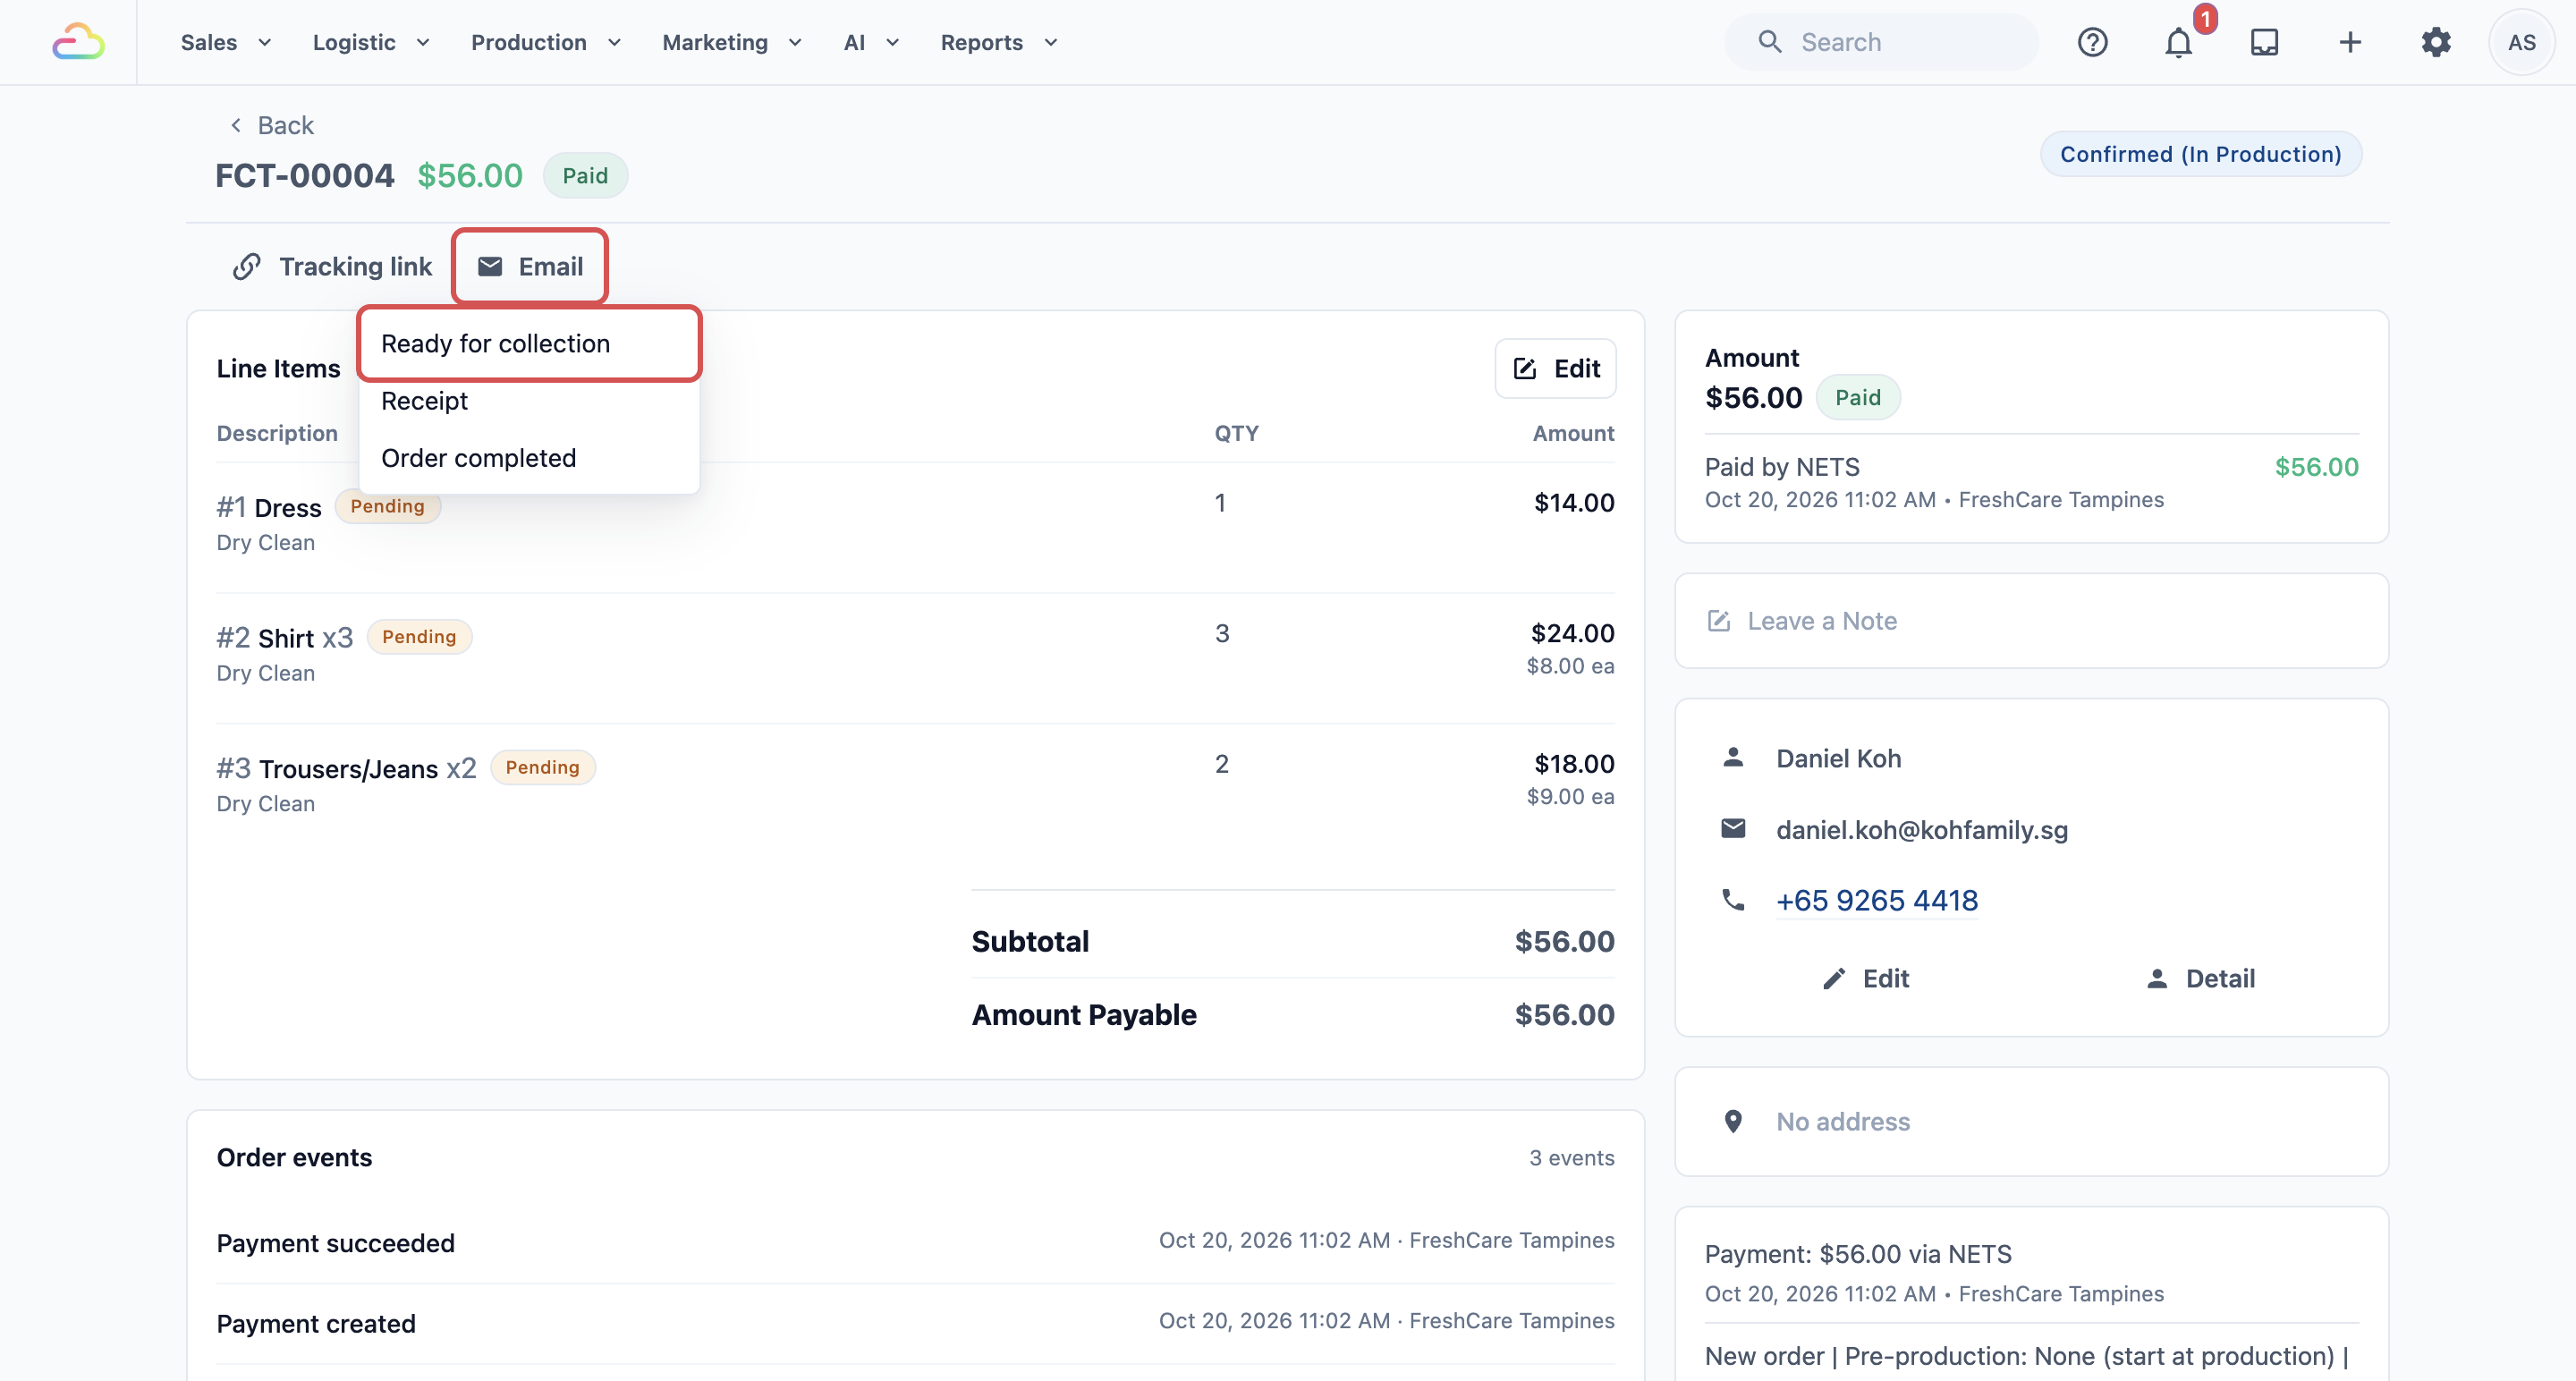Click the 3 events count
2576x1381 pixels.
[1571, 1157]
